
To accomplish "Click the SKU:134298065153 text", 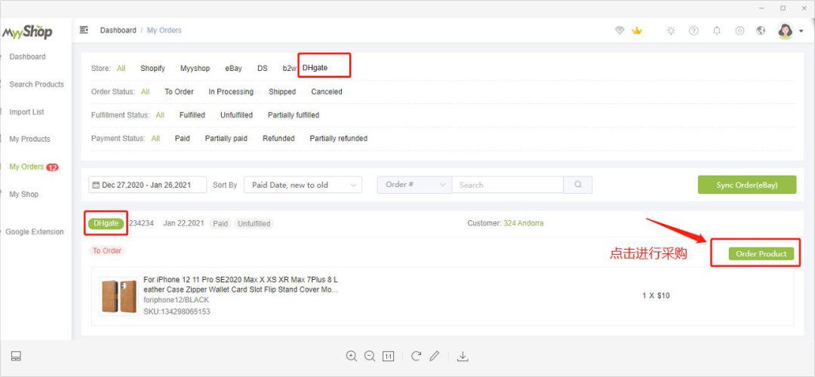I will coord(177,311).
